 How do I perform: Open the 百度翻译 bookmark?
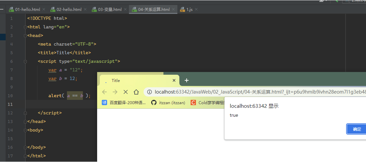(124, 102)
